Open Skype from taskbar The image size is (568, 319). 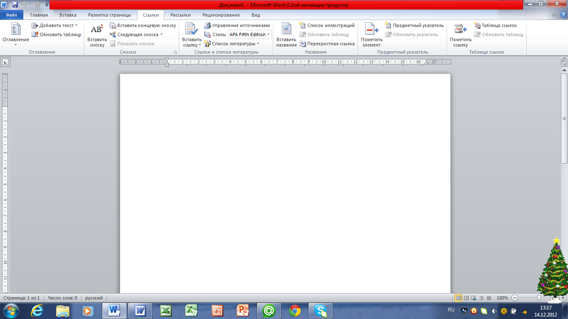tap(321, 310)
